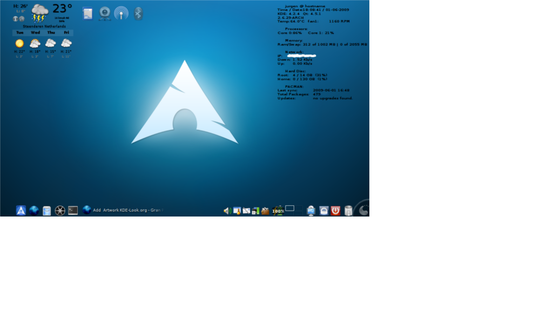This screenshot has width=553, height=324.
Task: Click the PACMAN Last sync line
Action: [x=314, y=90]
